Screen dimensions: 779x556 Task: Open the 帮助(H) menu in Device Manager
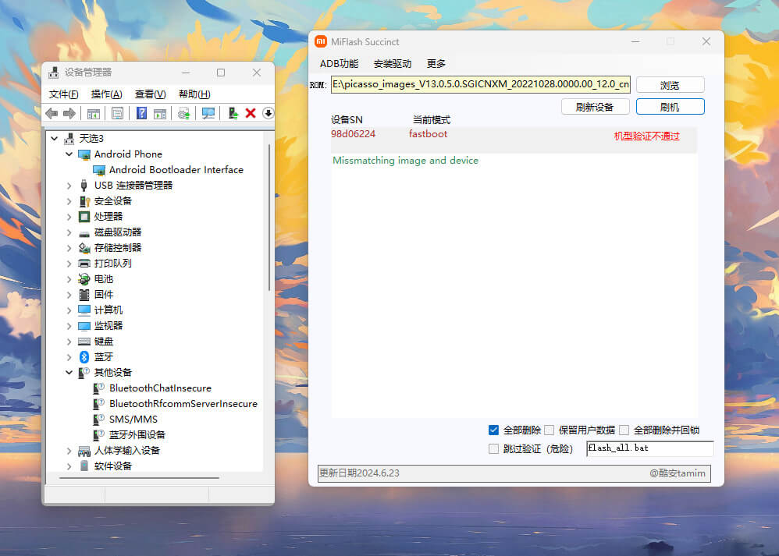(194, 94)
